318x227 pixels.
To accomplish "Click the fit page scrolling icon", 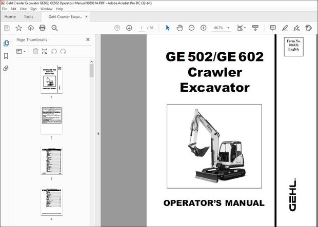I will [x=240, y=28].
